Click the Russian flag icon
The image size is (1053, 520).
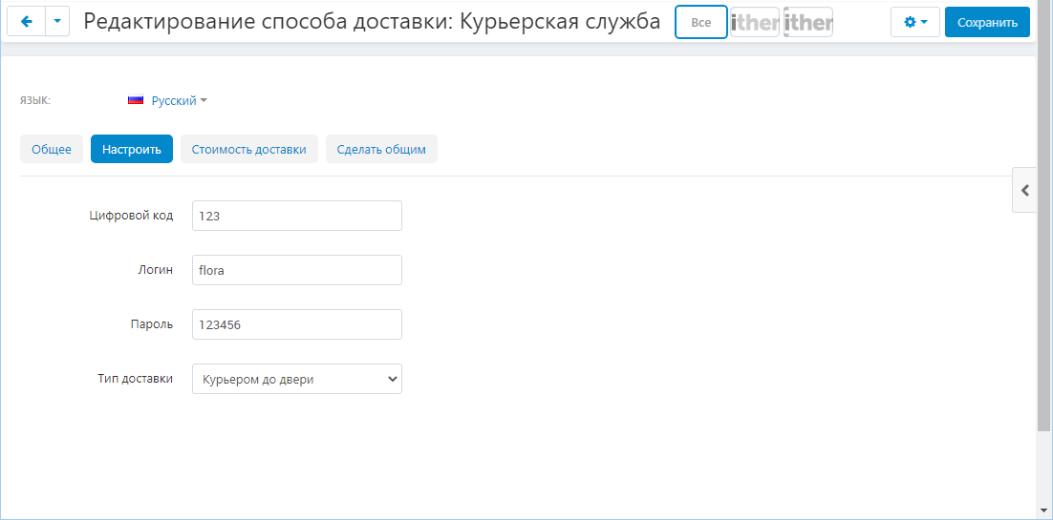136,100
